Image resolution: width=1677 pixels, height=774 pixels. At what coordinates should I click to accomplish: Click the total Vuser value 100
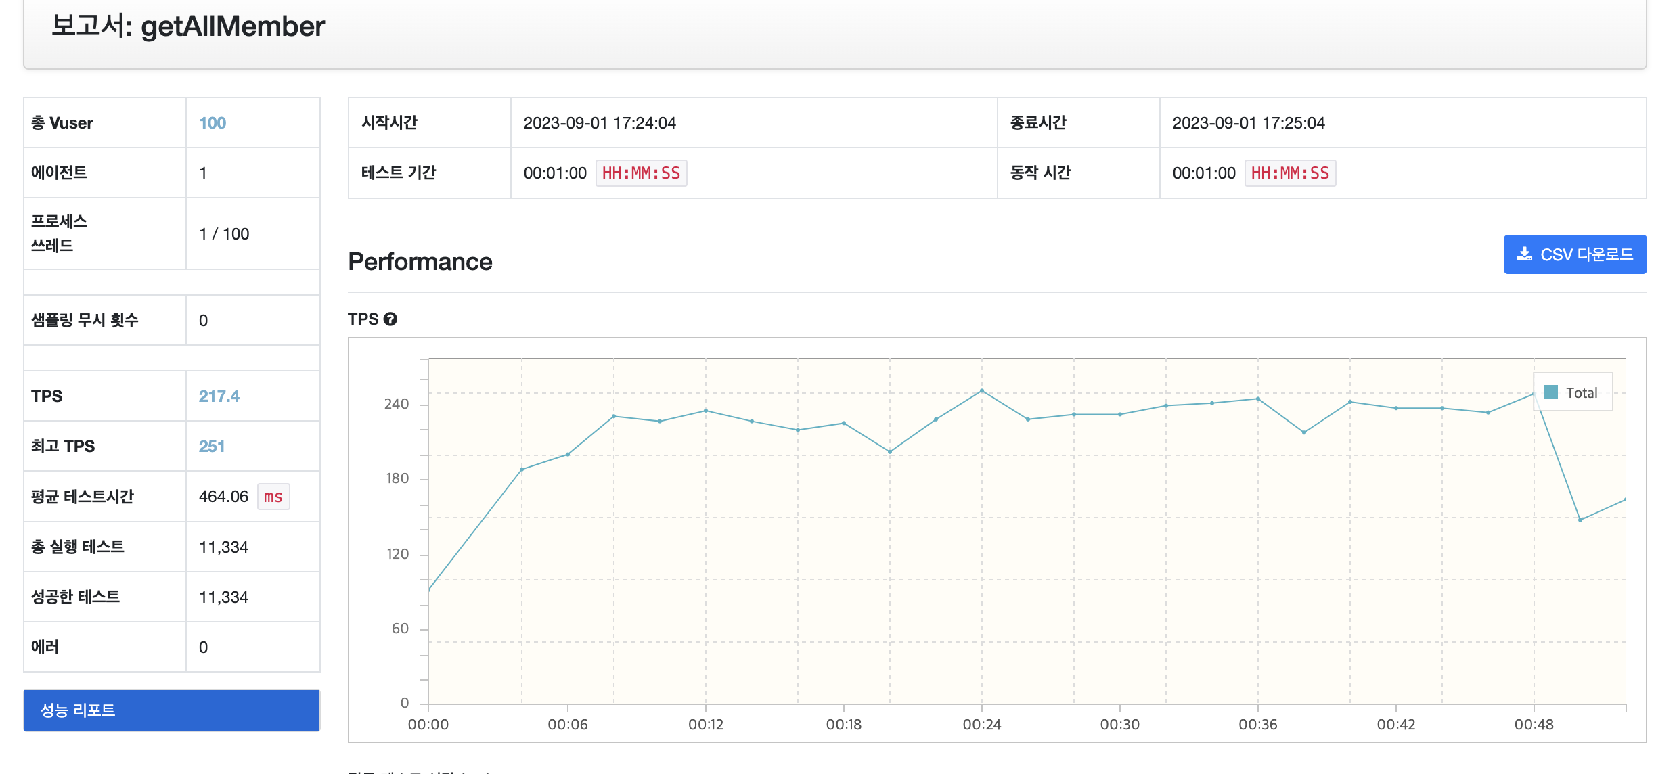(213, 123)
